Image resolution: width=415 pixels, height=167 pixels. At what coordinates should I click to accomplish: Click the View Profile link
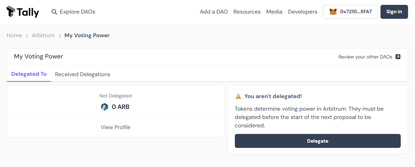click(116, 127)
